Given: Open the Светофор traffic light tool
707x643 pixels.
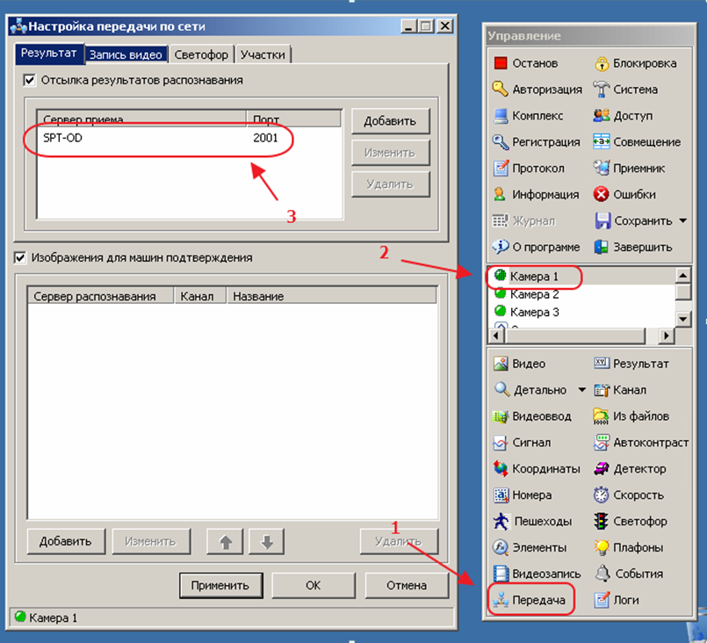Looking at the screenshot, I should (x=602, y=522).
